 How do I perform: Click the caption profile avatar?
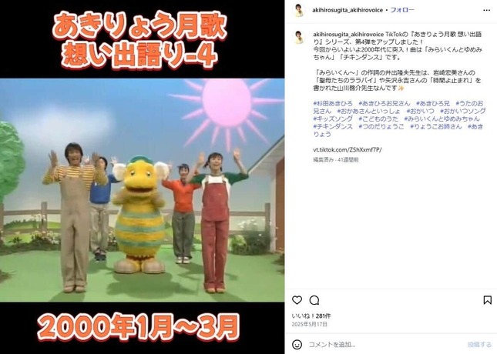pyautogui.click(x=299, y=38)
